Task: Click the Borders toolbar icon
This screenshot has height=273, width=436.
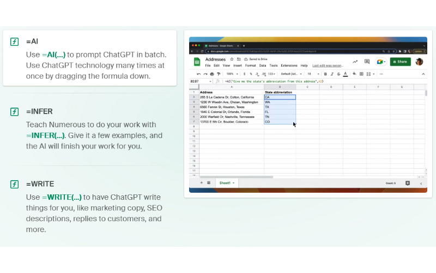Action: (x=361, y=74)
